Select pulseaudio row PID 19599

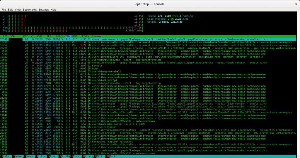pyautogui.click(x=148, y=83)
